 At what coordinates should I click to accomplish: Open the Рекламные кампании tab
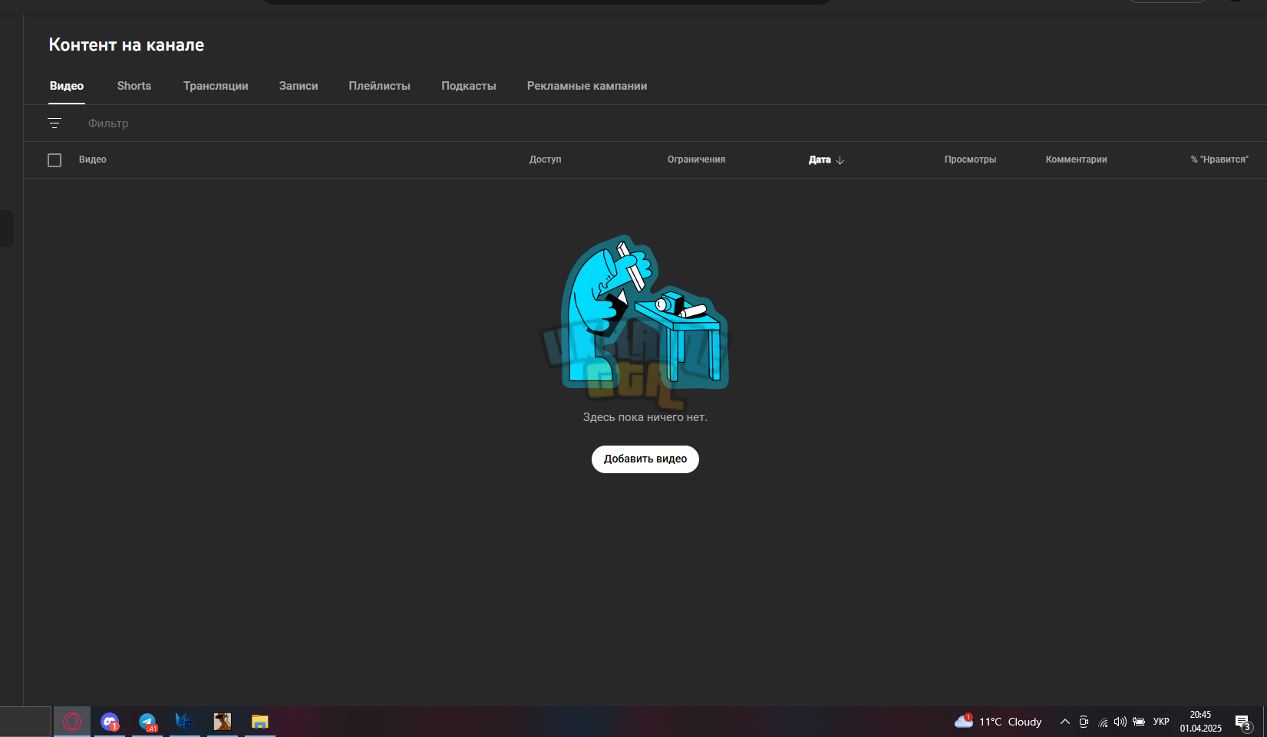(x=587, y=86)
